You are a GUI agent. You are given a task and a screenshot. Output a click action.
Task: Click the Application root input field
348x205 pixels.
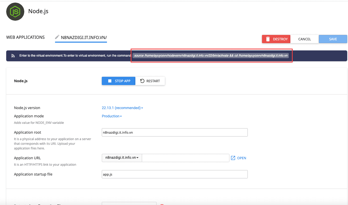click(174, 132)
